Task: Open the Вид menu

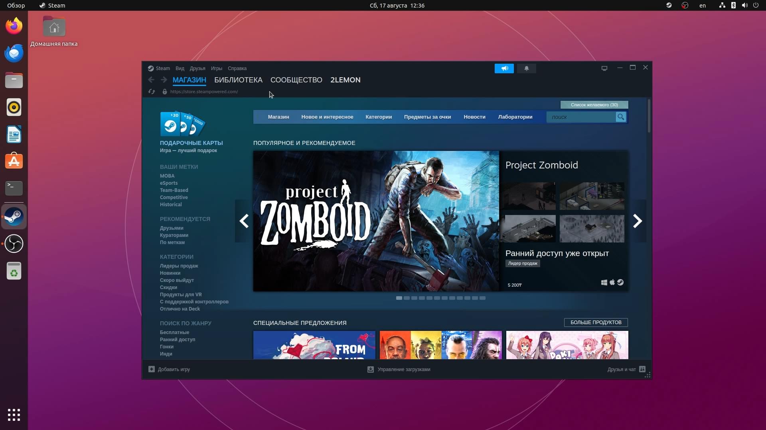Action: click(x=180, y=68)
